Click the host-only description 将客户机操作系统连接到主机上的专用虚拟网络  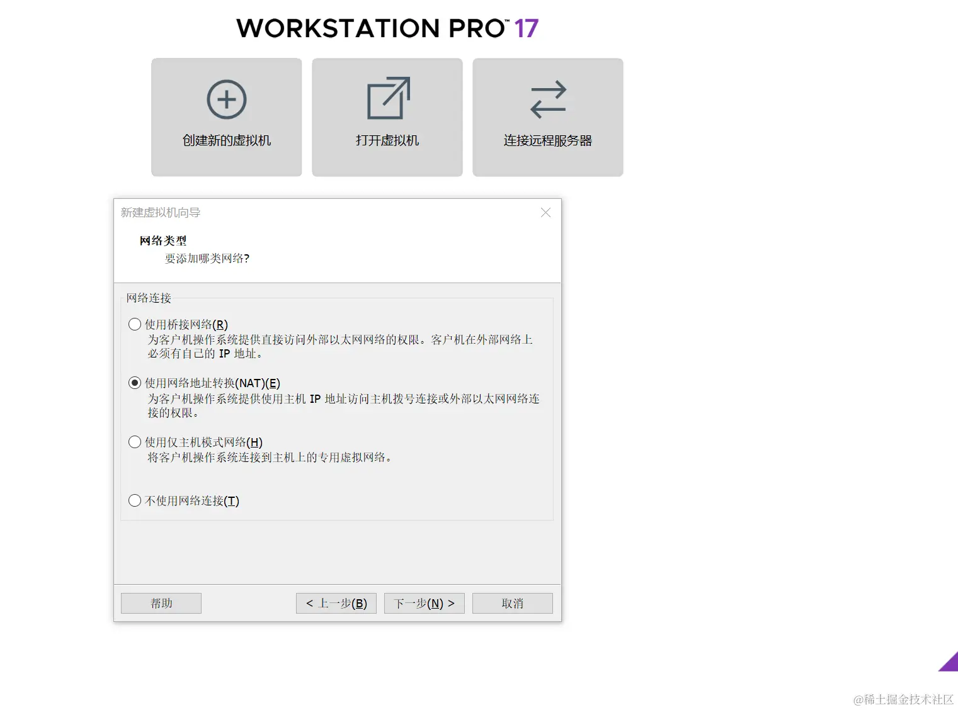(x=270, y=458)
